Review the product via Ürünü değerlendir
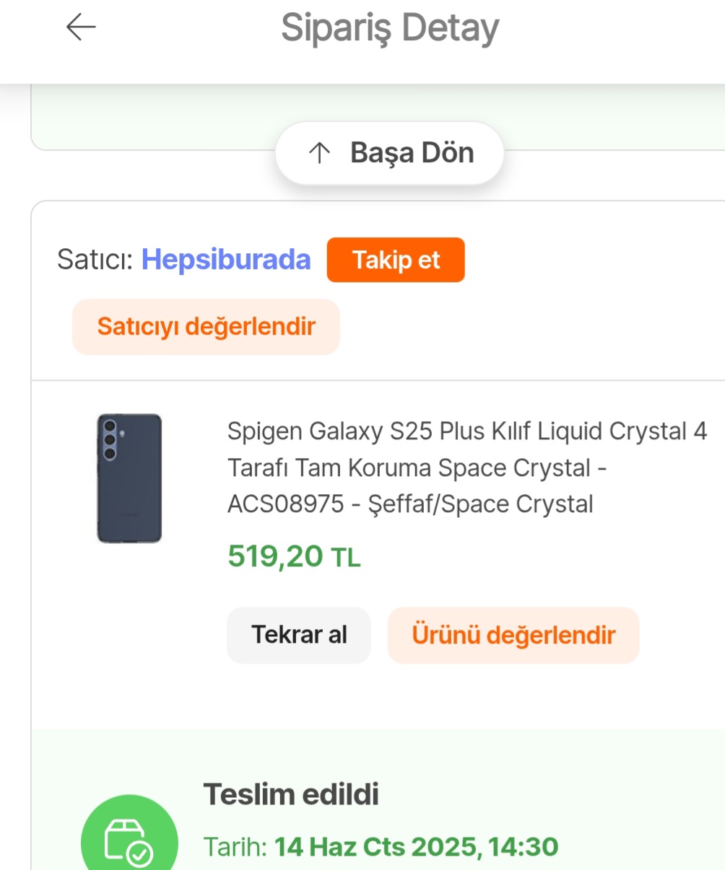 (x=513, y=635)
